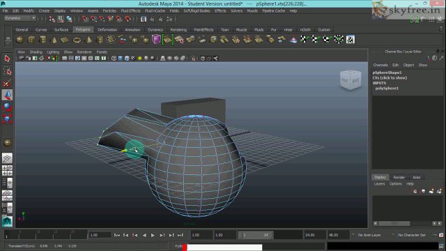This screenshot has height=251, width=446.
Task: Select by object type mode icon
Action: 61,20
